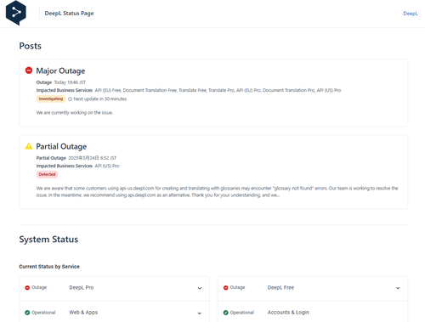Select the DeepL Free service name
Screen dimensions: 425x322
pos(280,287)
